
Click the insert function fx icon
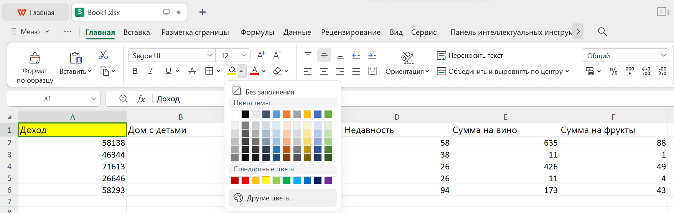coord(141,99)
